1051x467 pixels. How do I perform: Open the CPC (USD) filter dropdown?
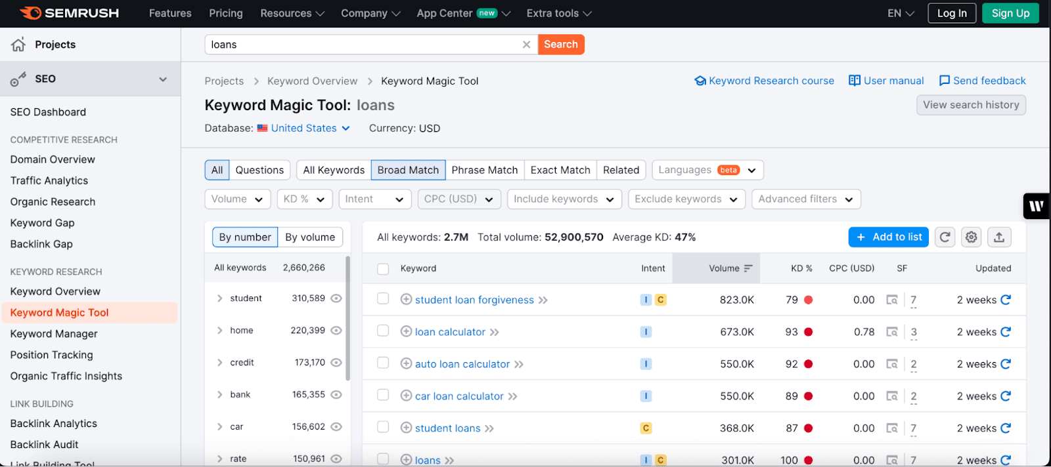click(x=459, y=199)
